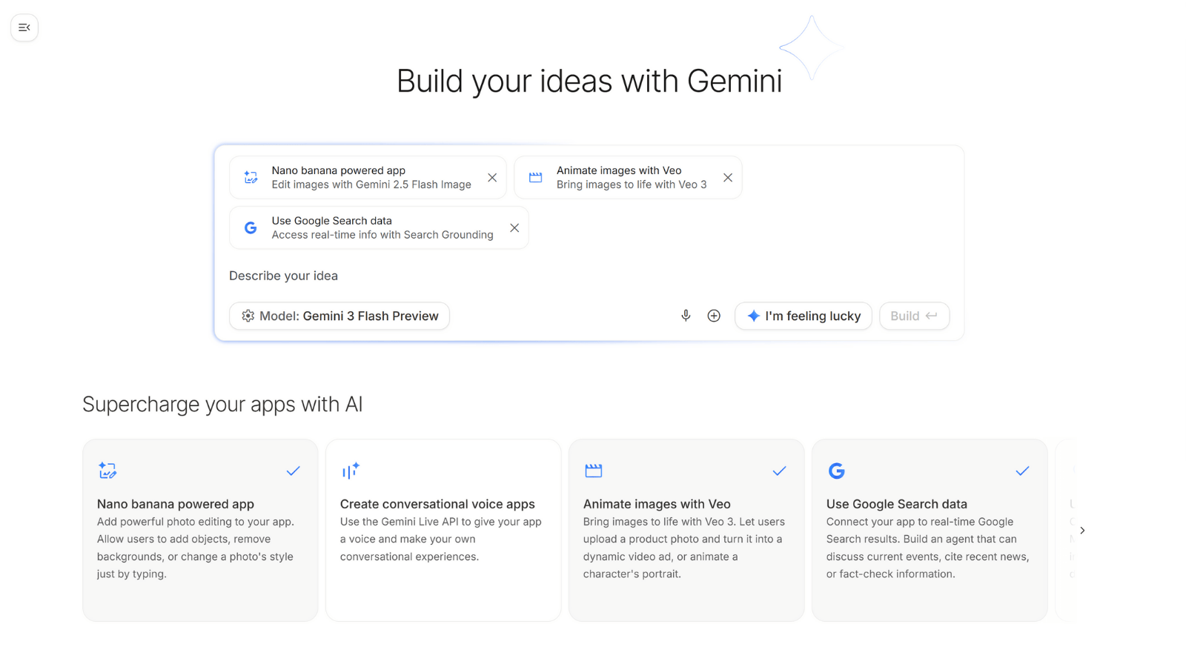1186x667 pixels.
Task: Click the sparkle icon on I'm feeling lucky
Action: tap(752, 316)
